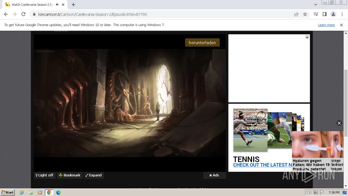
Task: Open the tennis player ad image
Action: (250, 130)
